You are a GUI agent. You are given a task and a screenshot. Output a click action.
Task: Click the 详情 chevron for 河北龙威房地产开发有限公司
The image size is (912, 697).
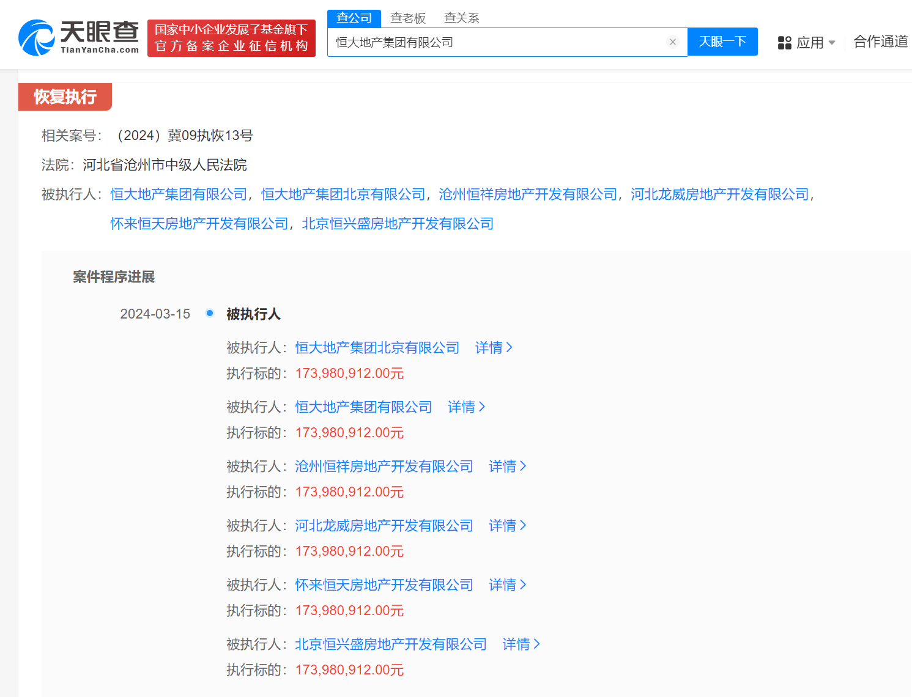click(x=507, y=525)
